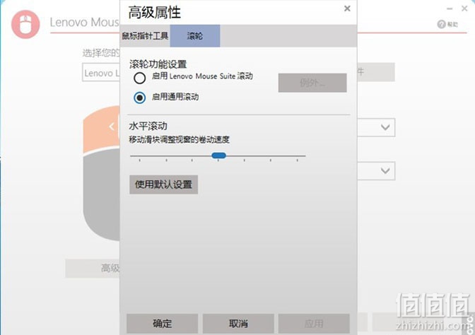Image resolution: width=475 pixels, height=335 pixels.
Task: Click the horizontal scroll speed slider handle
Action: click(218, 155)
